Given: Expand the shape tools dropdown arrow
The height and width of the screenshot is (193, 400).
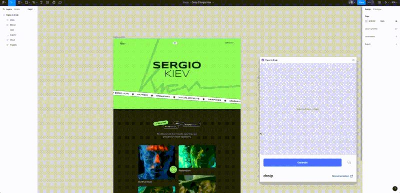Looking at the screenshot, I should [x=29, y=2].
